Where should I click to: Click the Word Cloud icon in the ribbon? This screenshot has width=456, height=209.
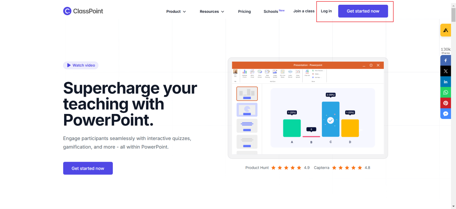point(252,73)
